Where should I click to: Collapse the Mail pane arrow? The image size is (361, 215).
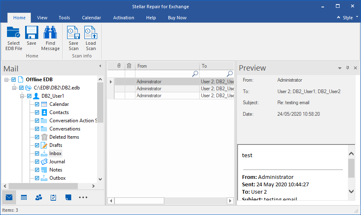(100, 66)
